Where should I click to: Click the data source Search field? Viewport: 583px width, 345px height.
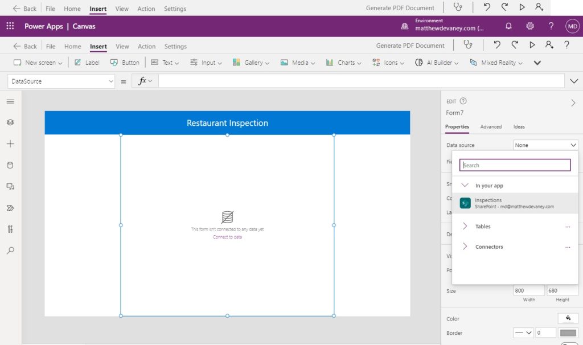(x=515, y=165)
